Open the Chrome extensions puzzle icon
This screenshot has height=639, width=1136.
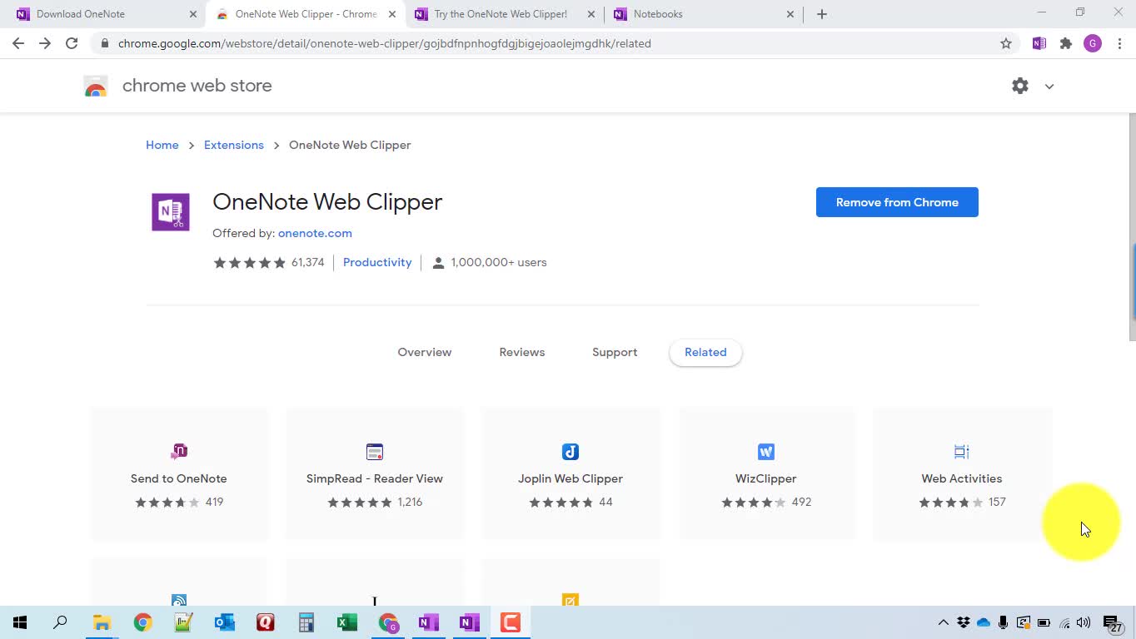tap(1065, 43)
